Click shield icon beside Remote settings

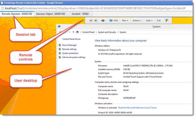coord(60,49)
